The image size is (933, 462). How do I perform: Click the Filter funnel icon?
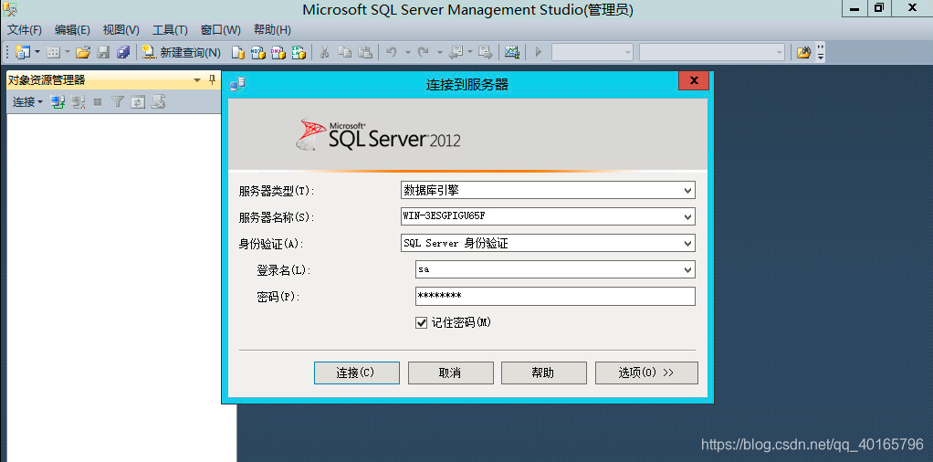click(118, 102)
